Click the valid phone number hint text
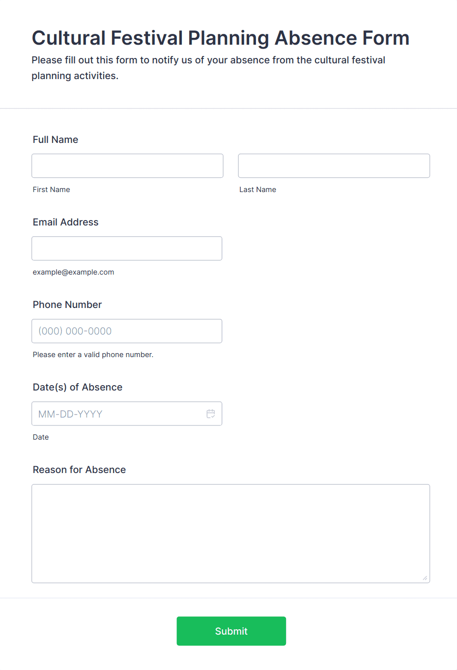Screen dimensions: 457x670 tap(93, 355)
